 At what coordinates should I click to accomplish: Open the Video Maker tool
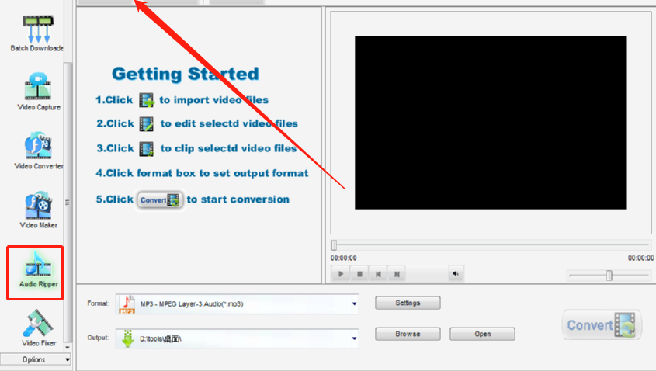(x=39, y=210)
